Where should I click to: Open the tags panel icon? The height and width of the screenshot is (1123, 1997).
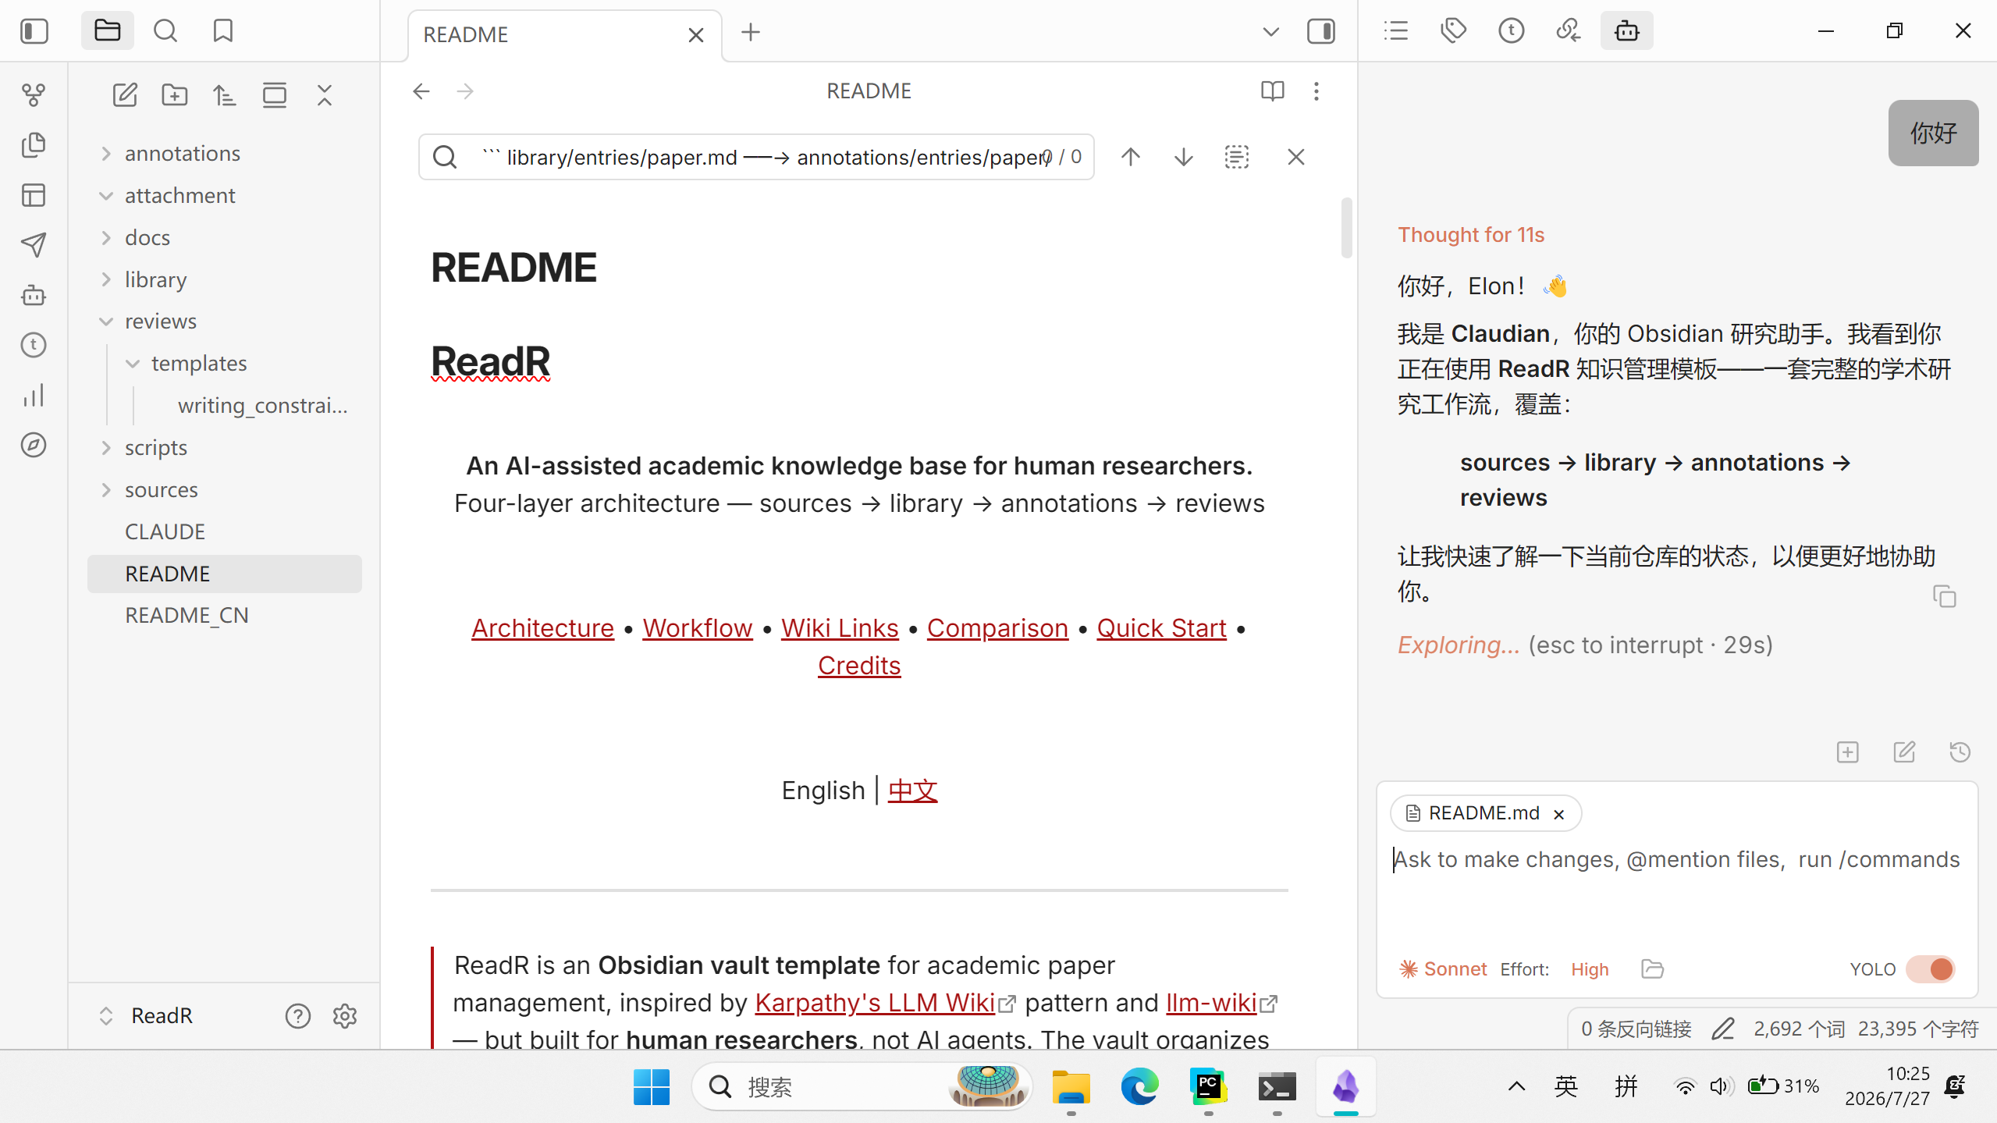[1454, 31]
